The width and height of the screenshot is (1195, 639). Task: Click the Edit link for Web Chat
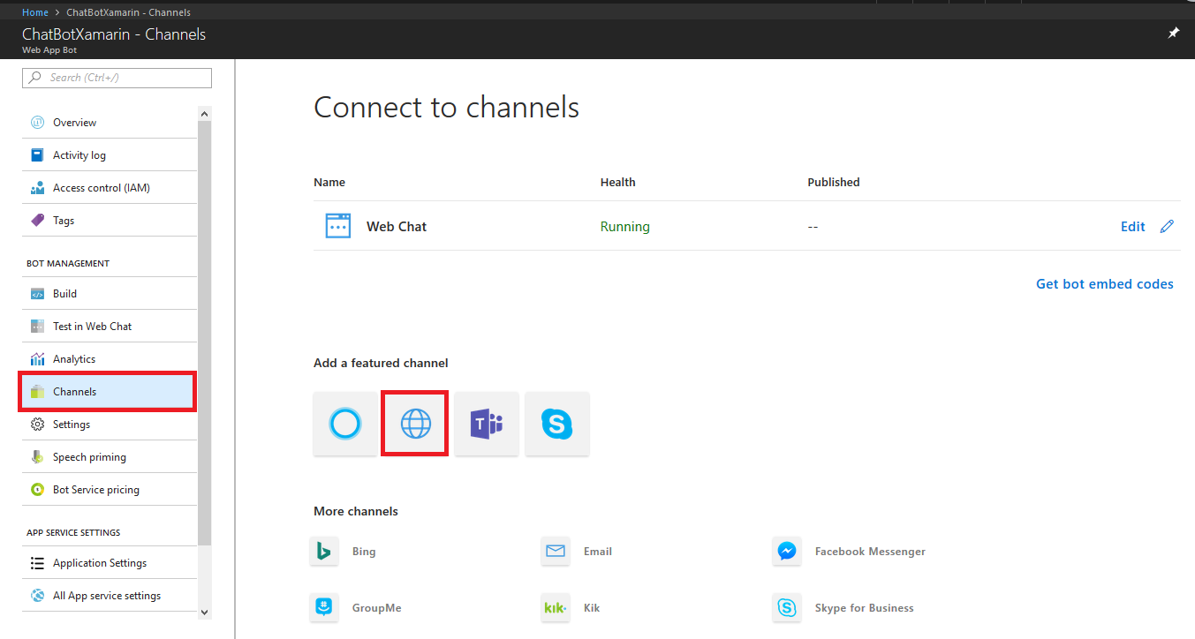1132,227
